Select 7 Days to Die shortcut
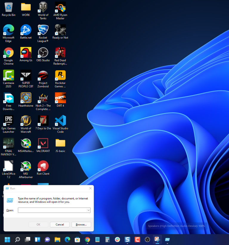Screen dimensions: 229x245 [x=43, y=123]
